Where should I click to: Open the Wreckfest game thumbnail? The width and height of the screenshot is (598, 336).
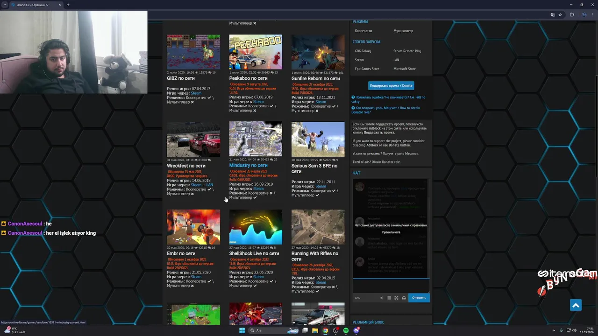tap(193, 139)
